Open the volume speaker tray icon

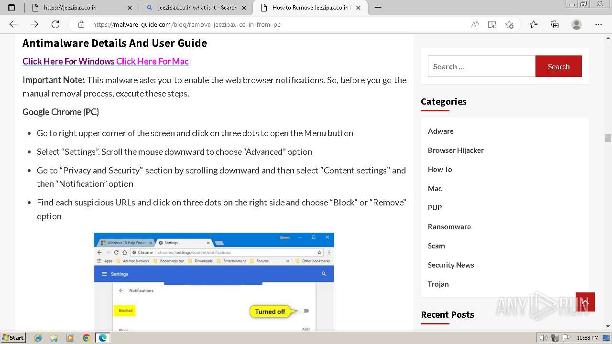544,338
